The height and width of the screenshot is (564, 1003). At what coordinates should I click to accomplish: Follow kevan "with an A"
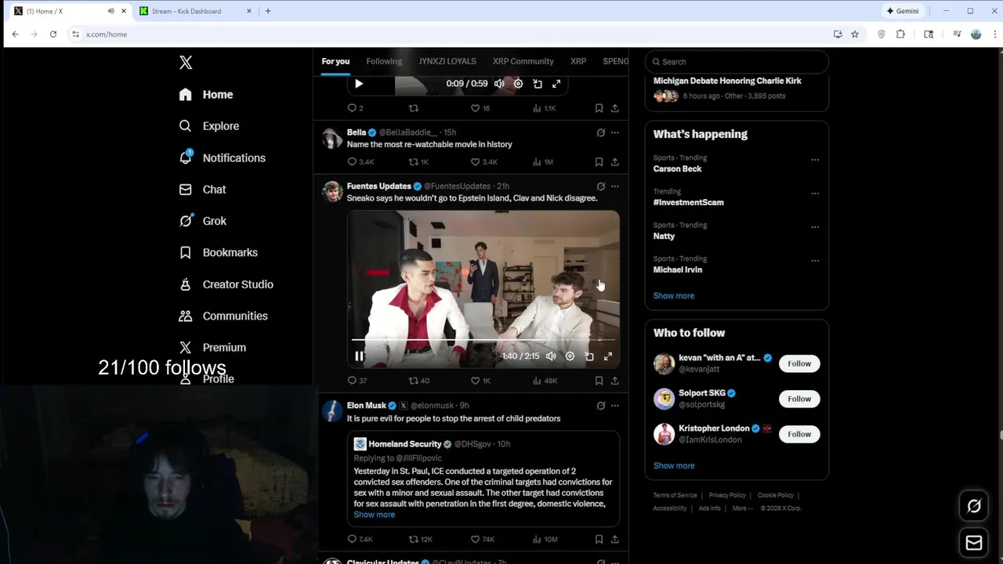coord(799,363)
